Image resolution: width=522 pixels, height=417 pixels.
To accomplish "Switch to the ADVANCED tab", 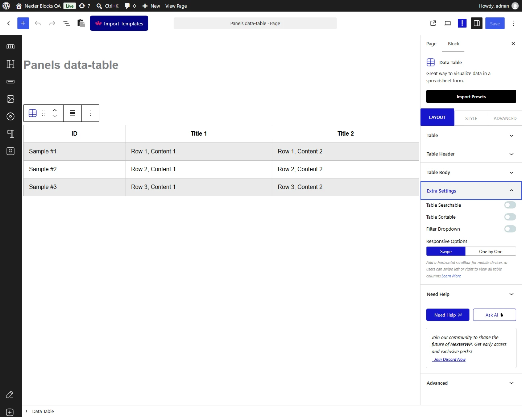I will [x=505, y=118].
